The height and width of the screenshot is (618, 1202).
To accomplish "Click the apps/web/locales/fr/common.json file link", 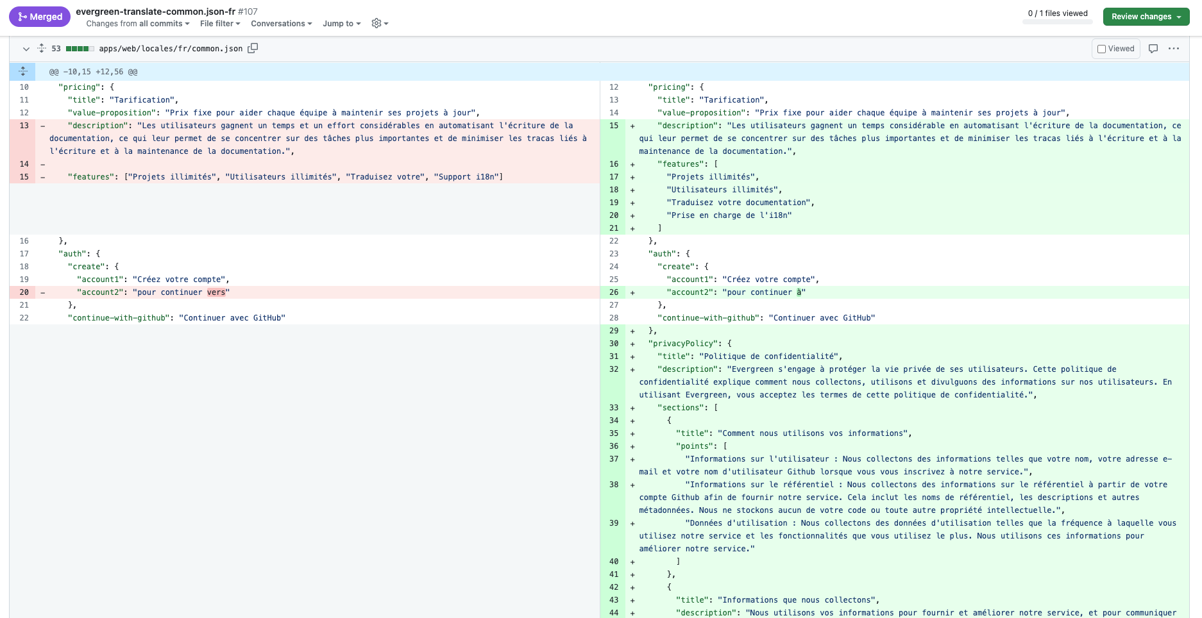I will coord(171,49).
